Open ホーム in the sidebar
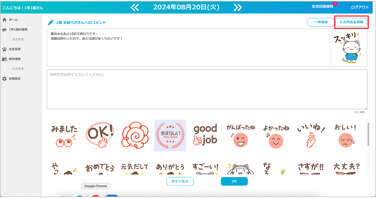Image resolution: width=376 pixels, height=198 pixels. [13, 20]
